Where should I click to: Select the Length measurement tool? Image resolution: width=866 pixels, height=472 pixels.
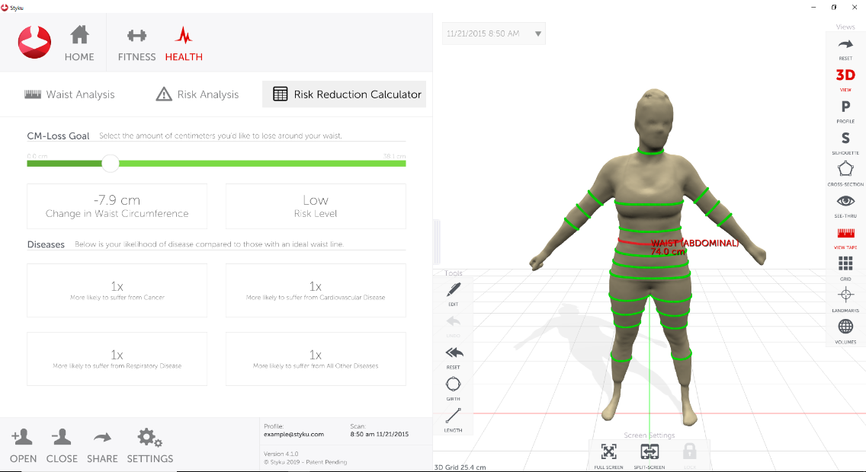(453, 418)
